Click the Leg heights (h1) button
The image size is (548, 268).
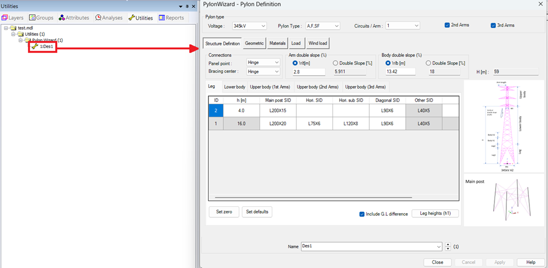(x=435, y=214)
